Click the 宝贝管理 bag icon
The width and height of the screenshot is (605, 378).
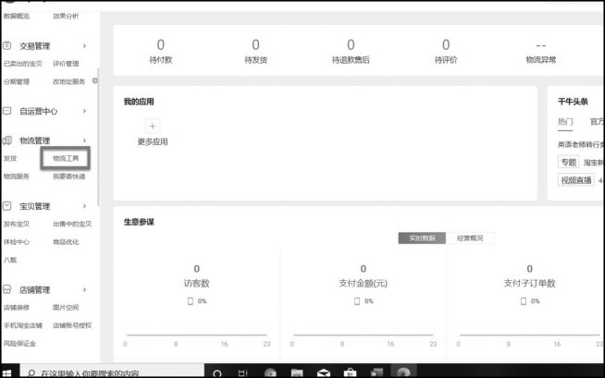pos(7,206)
